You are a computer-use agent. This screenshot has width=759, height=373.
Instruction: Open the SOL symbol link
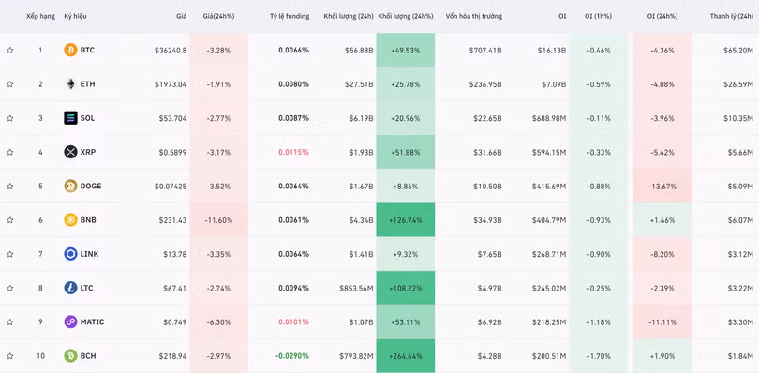(88, 118)
